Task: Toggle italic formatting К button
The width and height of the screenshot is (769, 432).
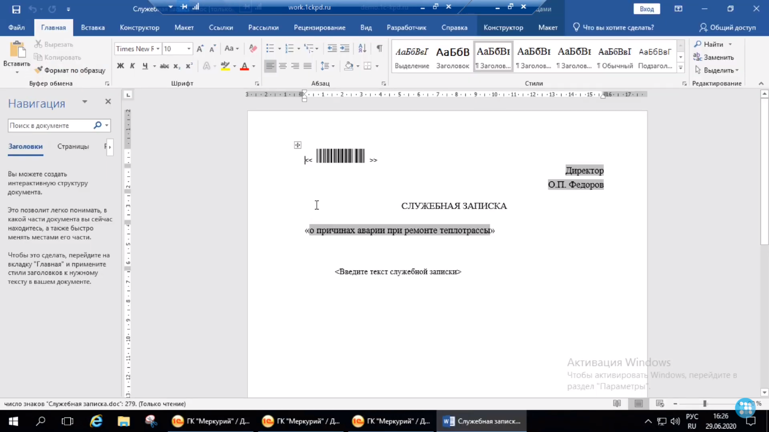Action: point(132,66)
